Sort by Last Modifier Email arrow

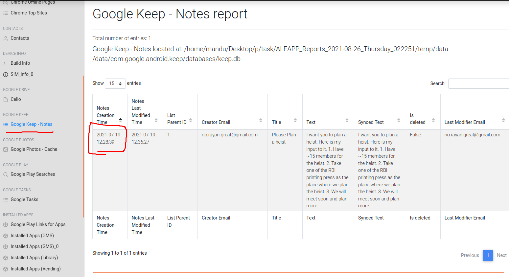(503, 120)
